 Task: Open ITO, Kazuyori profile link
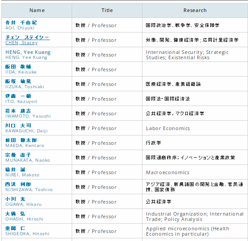point(21,99)
